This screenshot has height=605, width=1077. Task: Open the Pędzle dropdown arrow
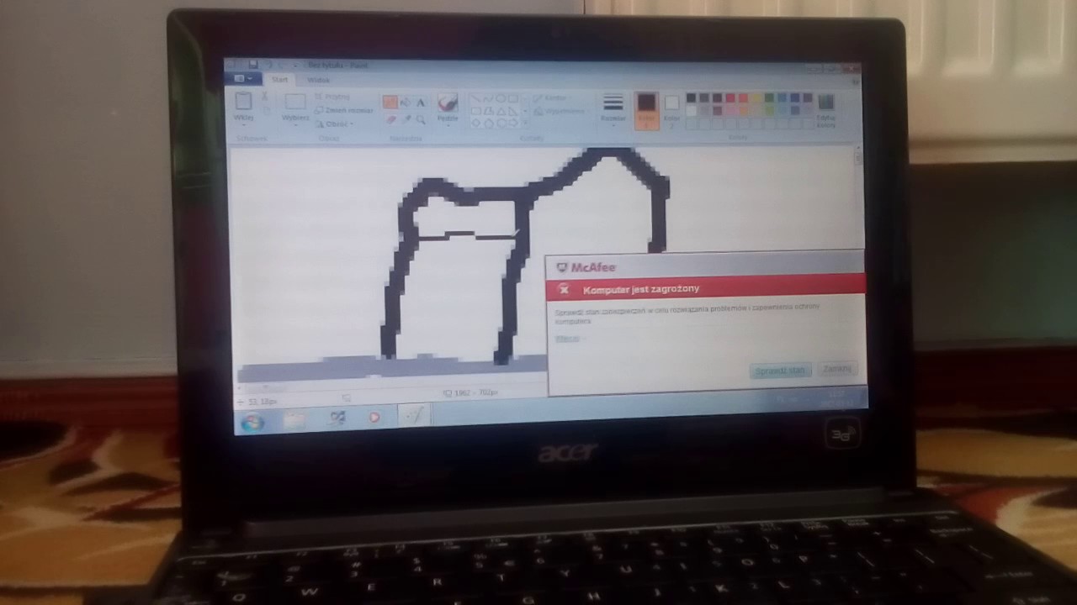point(448,127)
